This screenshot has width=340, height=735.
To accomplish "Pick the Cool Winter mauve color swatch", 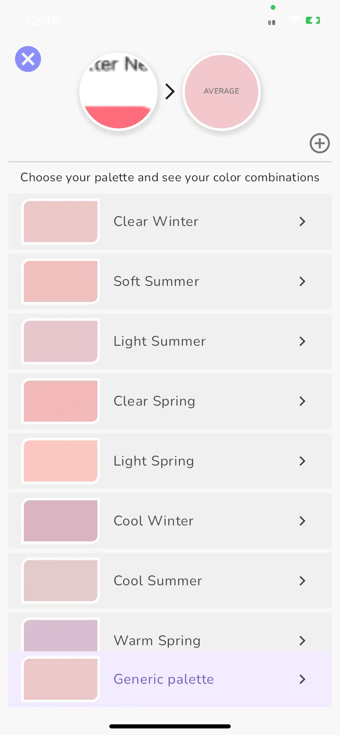I will [x=61, y=521].
